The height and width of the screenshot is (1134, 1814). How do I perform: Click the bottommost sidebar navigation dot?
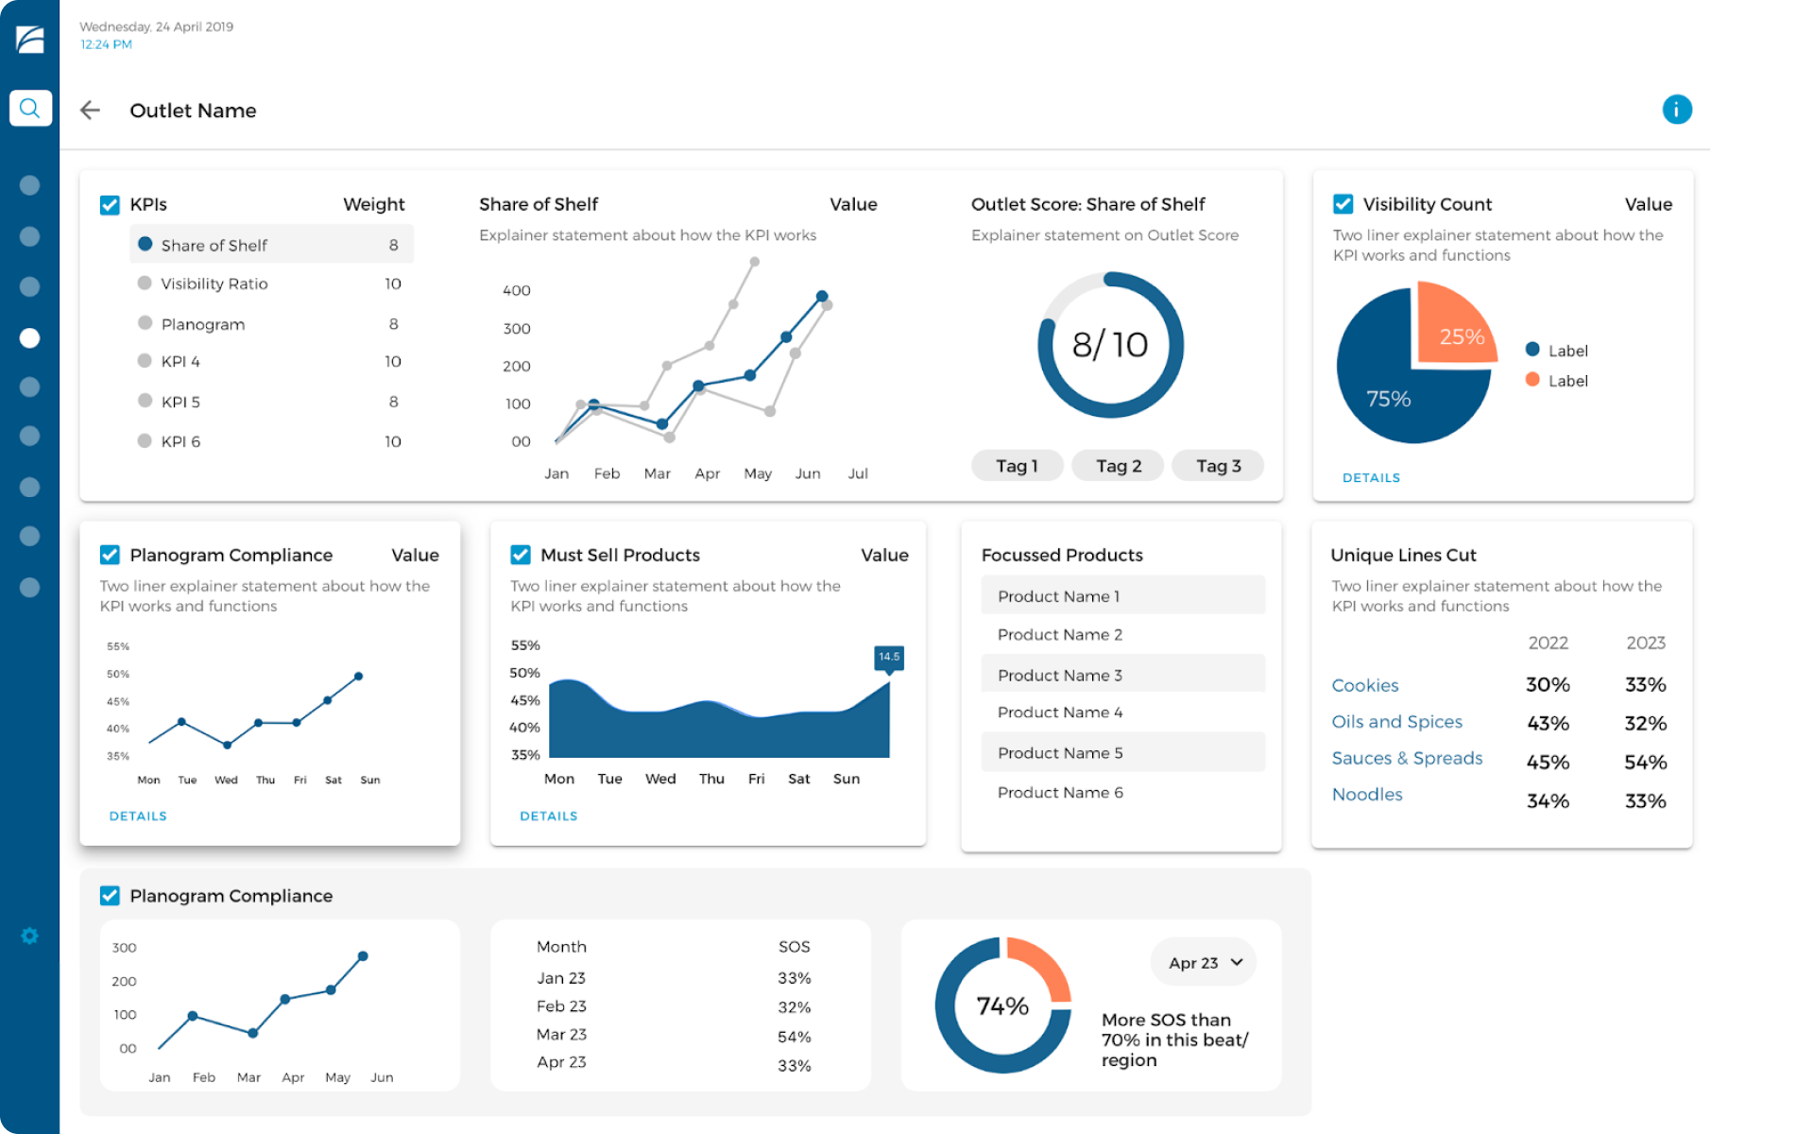pos(29,588)
